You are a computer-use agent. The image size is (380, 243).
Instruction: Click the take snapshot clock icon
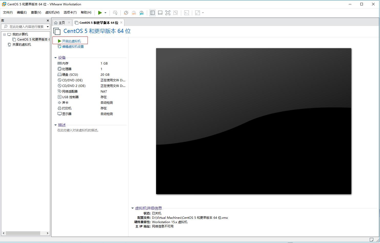126,12
